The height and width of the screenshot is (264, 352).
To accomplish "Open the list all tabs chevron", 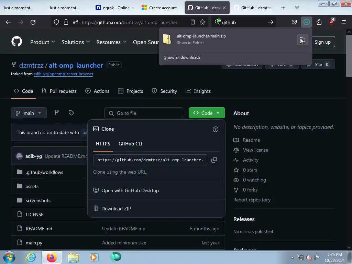I will (297, 8).
